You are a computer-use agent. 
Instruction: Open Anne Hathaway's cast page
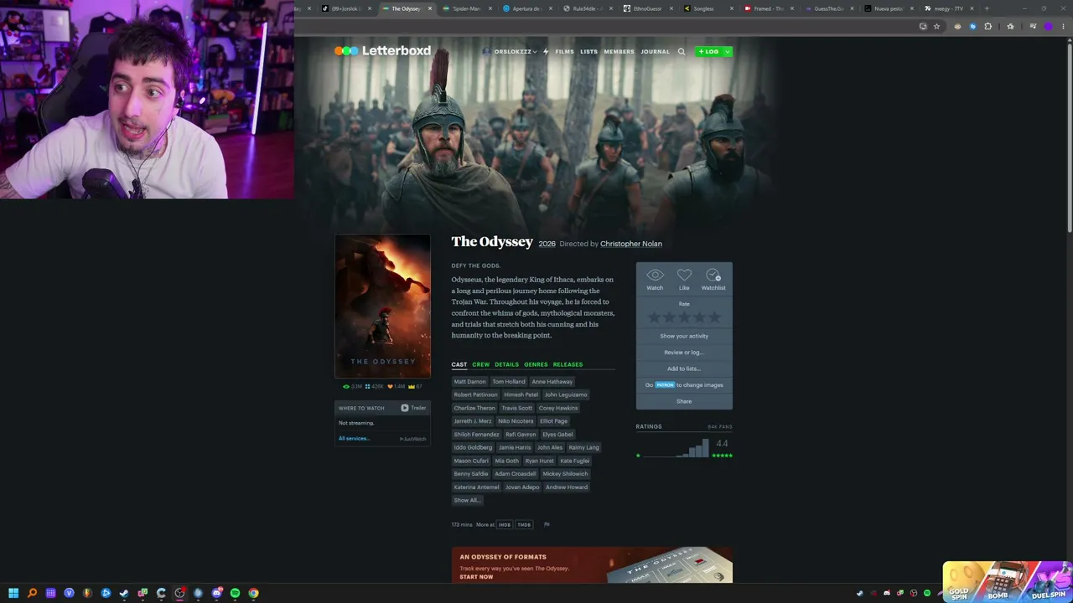tap(552, 382)
